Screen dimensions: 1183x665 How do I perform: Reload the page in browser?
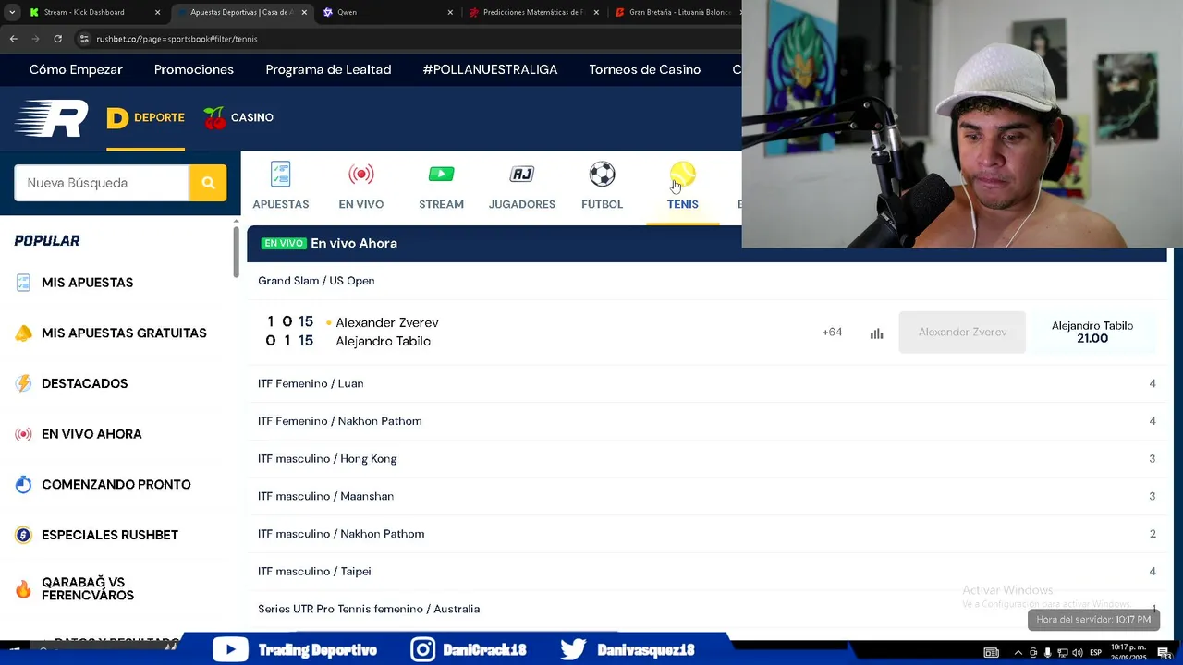(x=57, y=39)
